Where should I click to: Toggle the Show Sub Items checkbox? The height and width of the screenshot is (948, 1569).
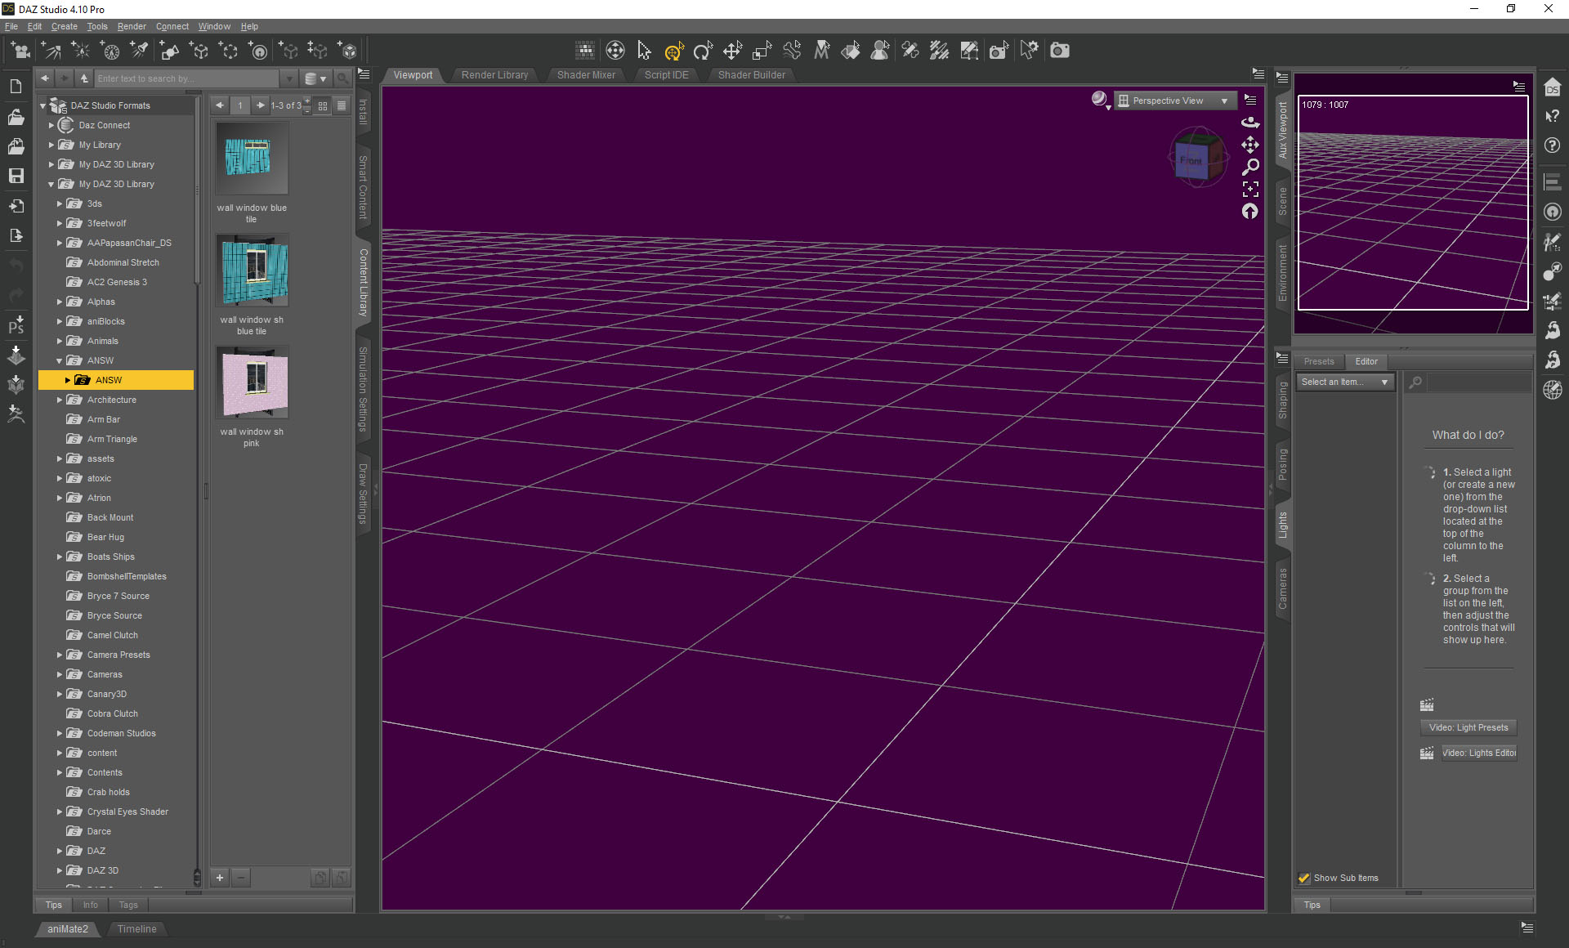(x=1304, y=878)
